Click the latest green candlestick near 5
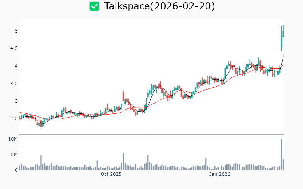Screen dimensions: 303x189 point(283,33)
